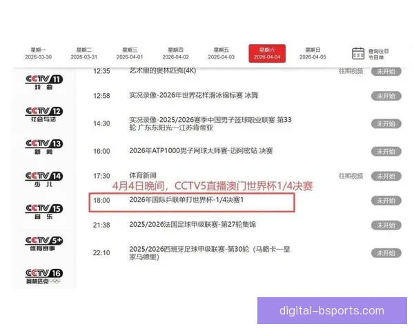This screenshot has height=331, width=414.
Task: Select the CCTV 14 少儿 channel logo
Action: pos(44,179)
